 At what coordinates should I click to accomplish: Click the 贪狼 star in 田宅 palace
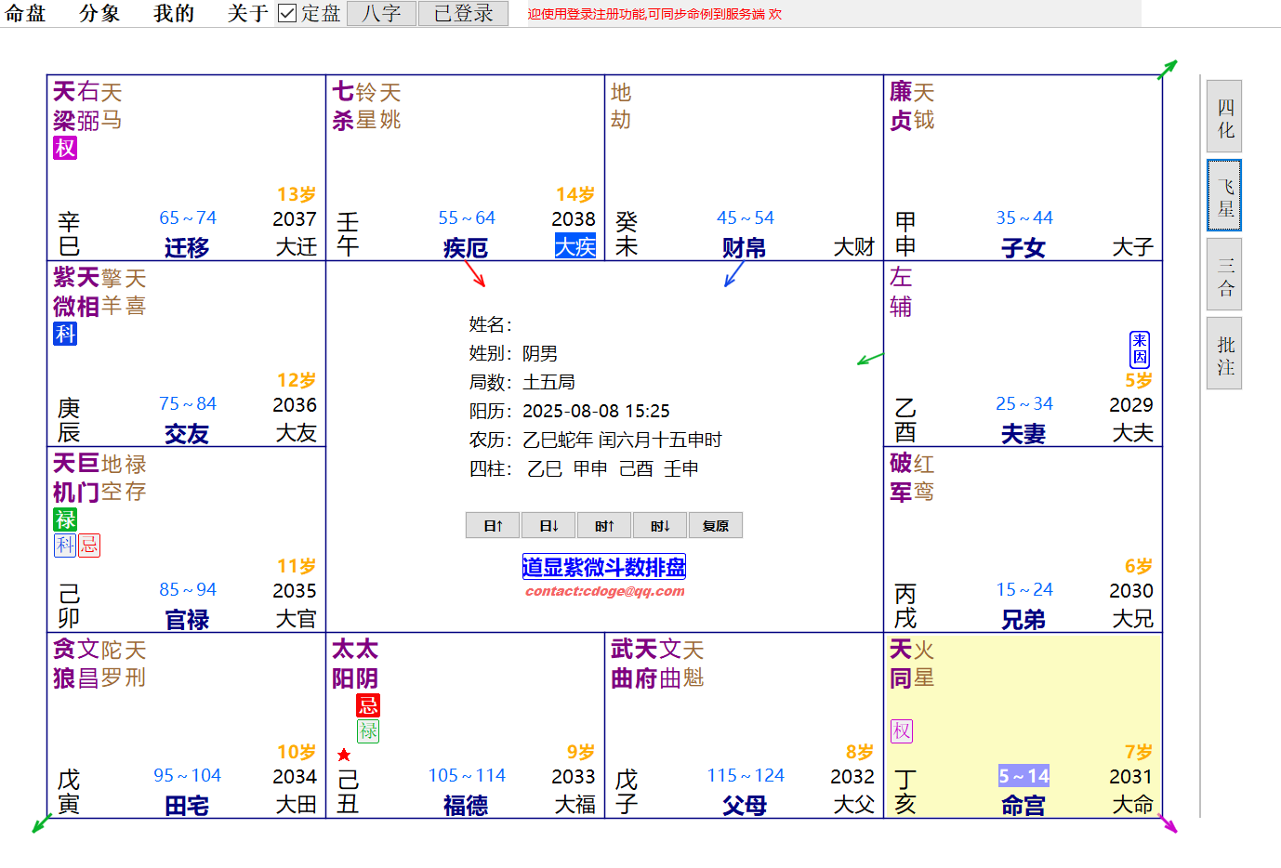[64, 664]
